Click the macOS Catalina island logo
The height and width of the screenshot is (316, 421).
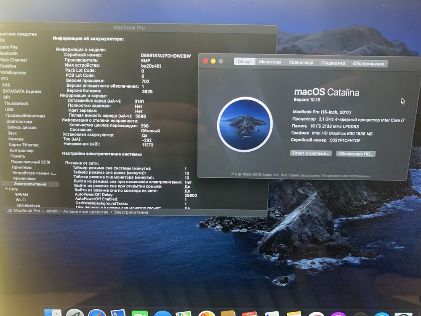245,124
